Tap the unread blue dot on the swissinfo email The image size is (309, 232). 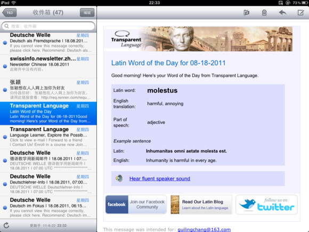tap(5, 66)
